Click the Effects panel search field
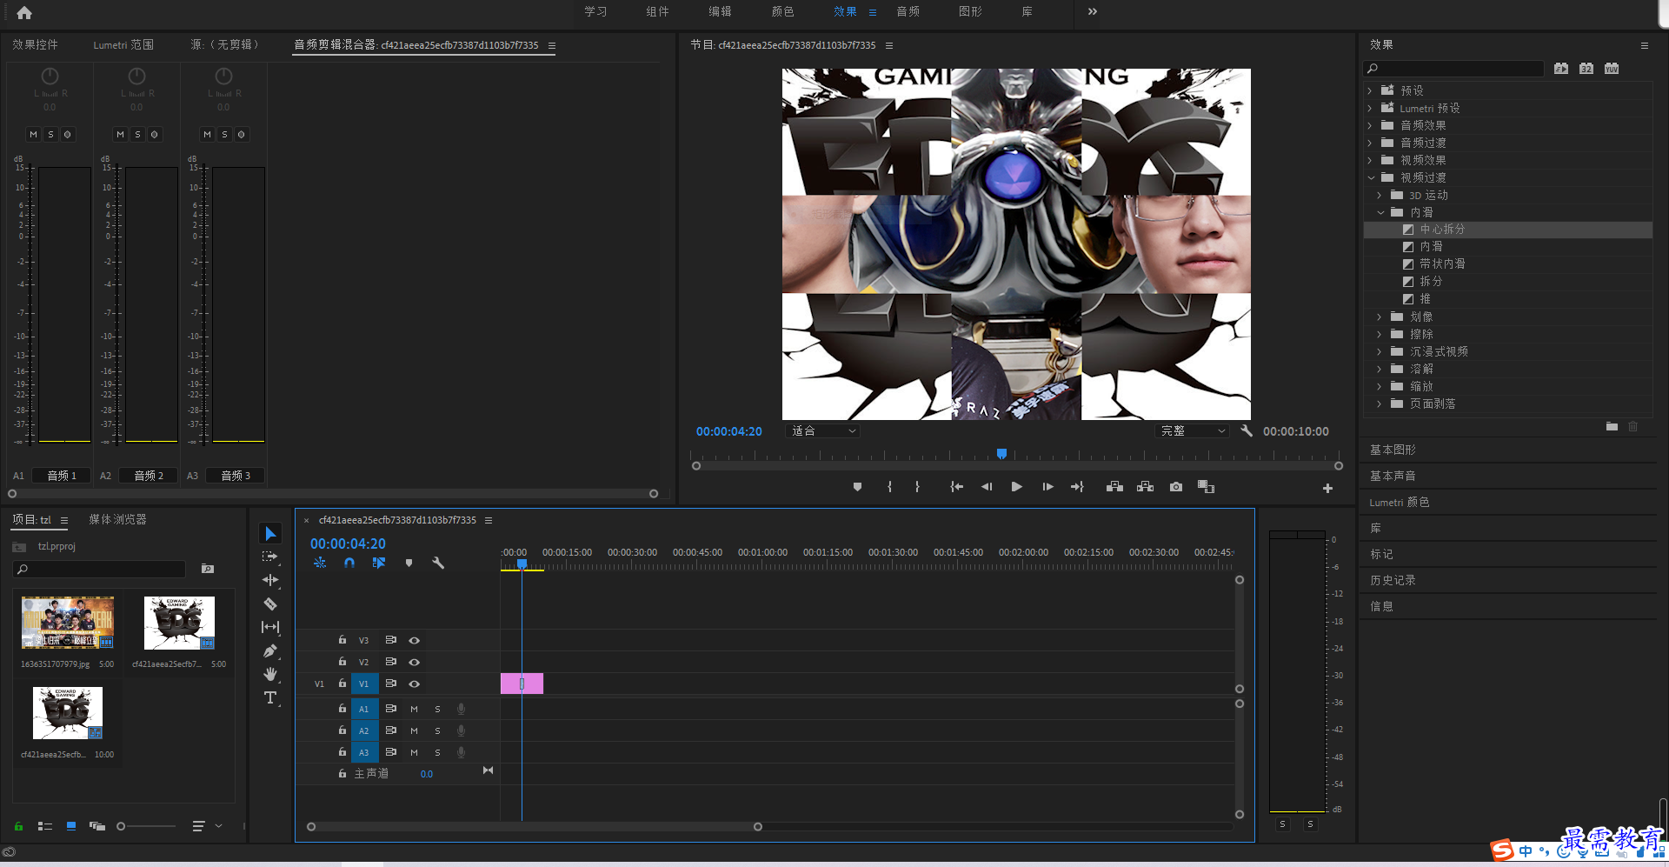The image size is (1669, 867). pyautogui.click(x=1453, y=68)
